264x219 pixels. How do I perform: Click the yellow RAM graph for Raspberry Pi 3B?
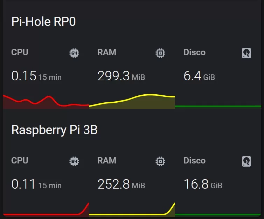tap(132, 214)
